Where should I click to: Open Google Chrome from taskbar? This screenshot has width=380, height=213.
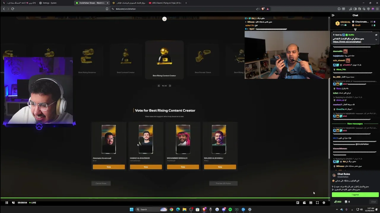[x=171, y=209]
